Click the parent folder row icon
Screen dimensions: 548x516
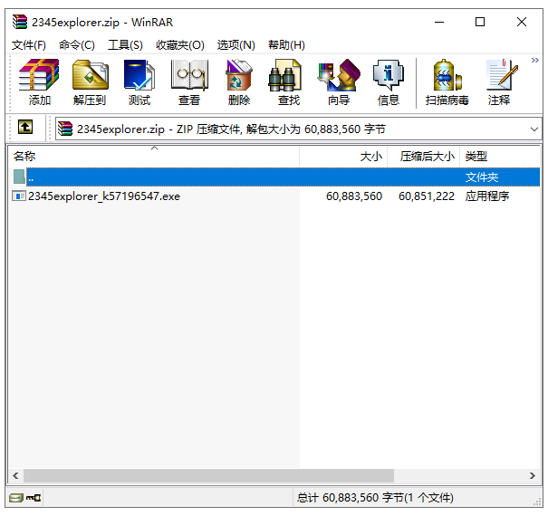click(x=19, y=177)
